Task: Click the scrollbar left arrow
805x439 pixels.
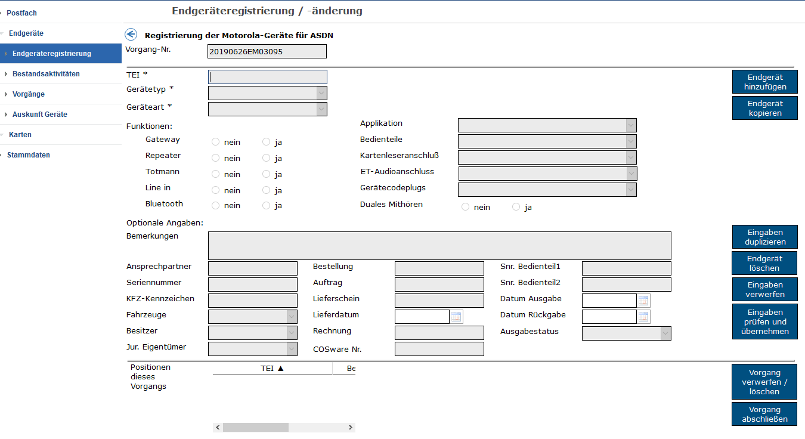Action: click(x=218, y=428)
